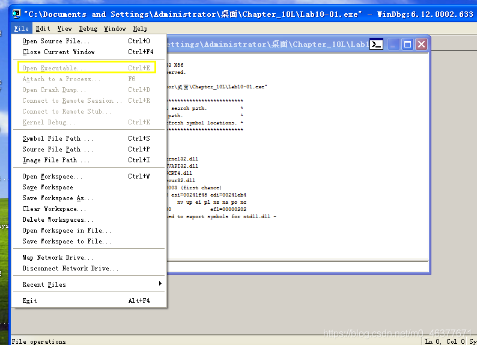Select Connect to Remote Session entry

point(89,101)
